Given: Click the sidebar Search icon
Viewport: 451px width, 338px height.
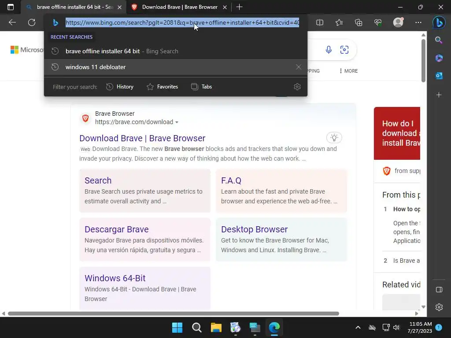Looking at the screenshot, I should [x=439, y=40].
